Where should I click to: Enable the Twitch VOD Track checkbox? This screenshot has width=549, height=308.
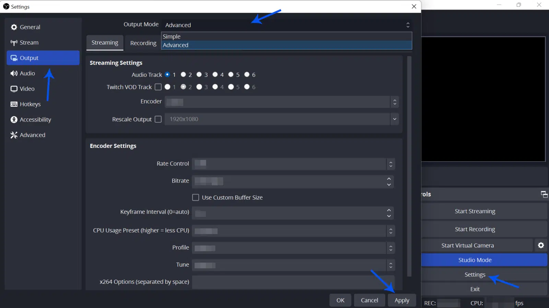[x=158, y=87]
